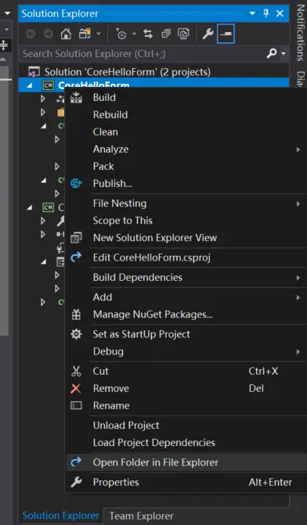Choose Rebuild from the context menu
This screenshot has height=525, width=307.
[110, 114]
